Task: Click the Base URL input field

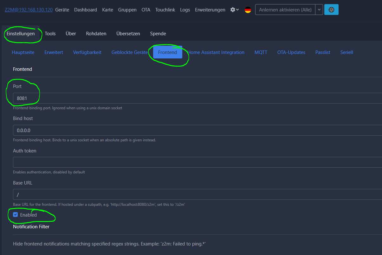Action: [x=197, y=194]
